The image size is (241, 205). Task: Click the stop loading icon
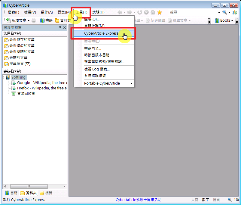point(146,12)
